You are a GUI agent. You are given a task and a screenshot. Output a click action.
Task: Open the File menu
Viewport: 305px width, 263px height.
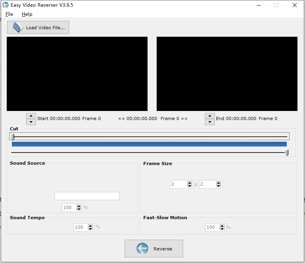coord(9,14)
